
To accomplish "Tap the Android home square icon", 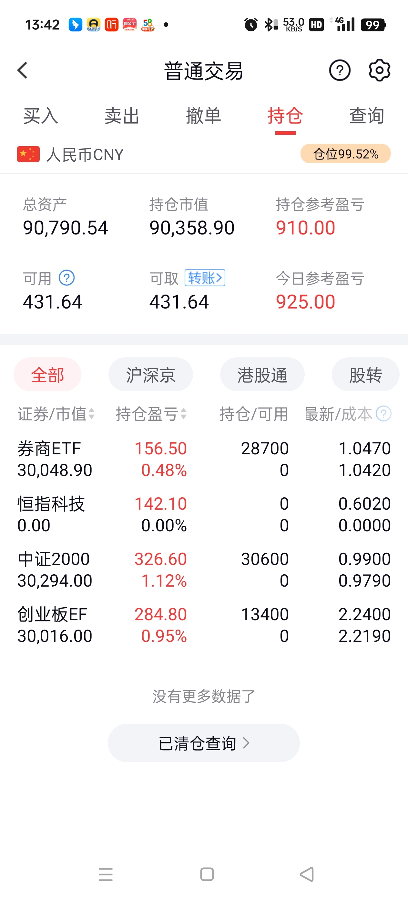I will click(207, 874).
